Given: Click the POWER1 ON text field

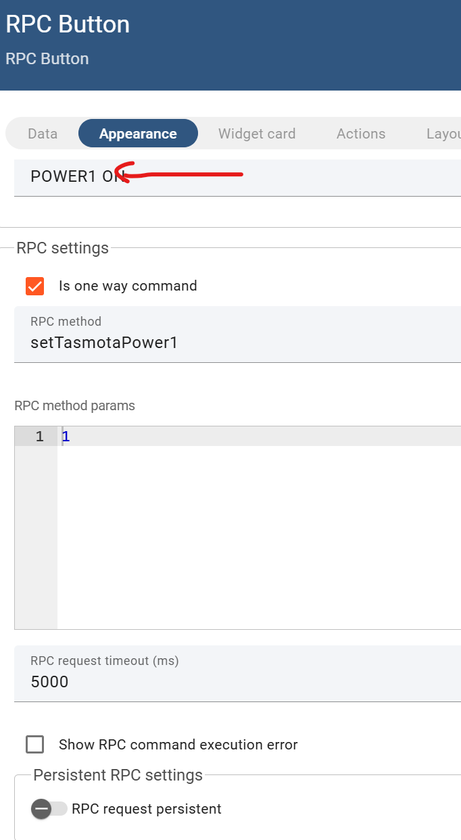Looking at the screenshot, I should point(237,178).
